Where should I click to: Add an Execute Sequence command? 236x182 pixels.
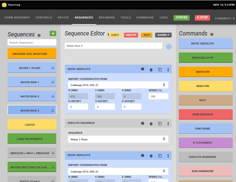tap(206, 157)
